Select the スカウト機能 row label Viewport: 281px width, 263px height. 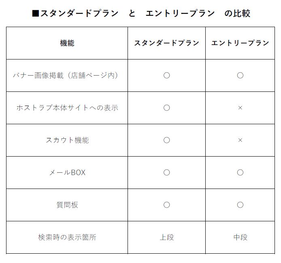coord(67,140)
